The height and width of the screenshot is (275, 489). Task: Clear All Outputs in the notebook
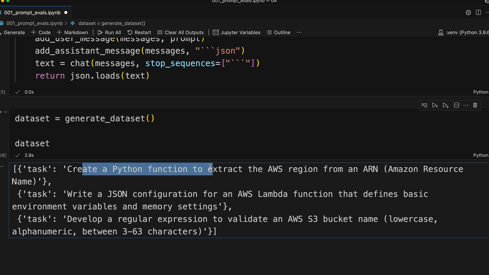click(x=180, y=32)
